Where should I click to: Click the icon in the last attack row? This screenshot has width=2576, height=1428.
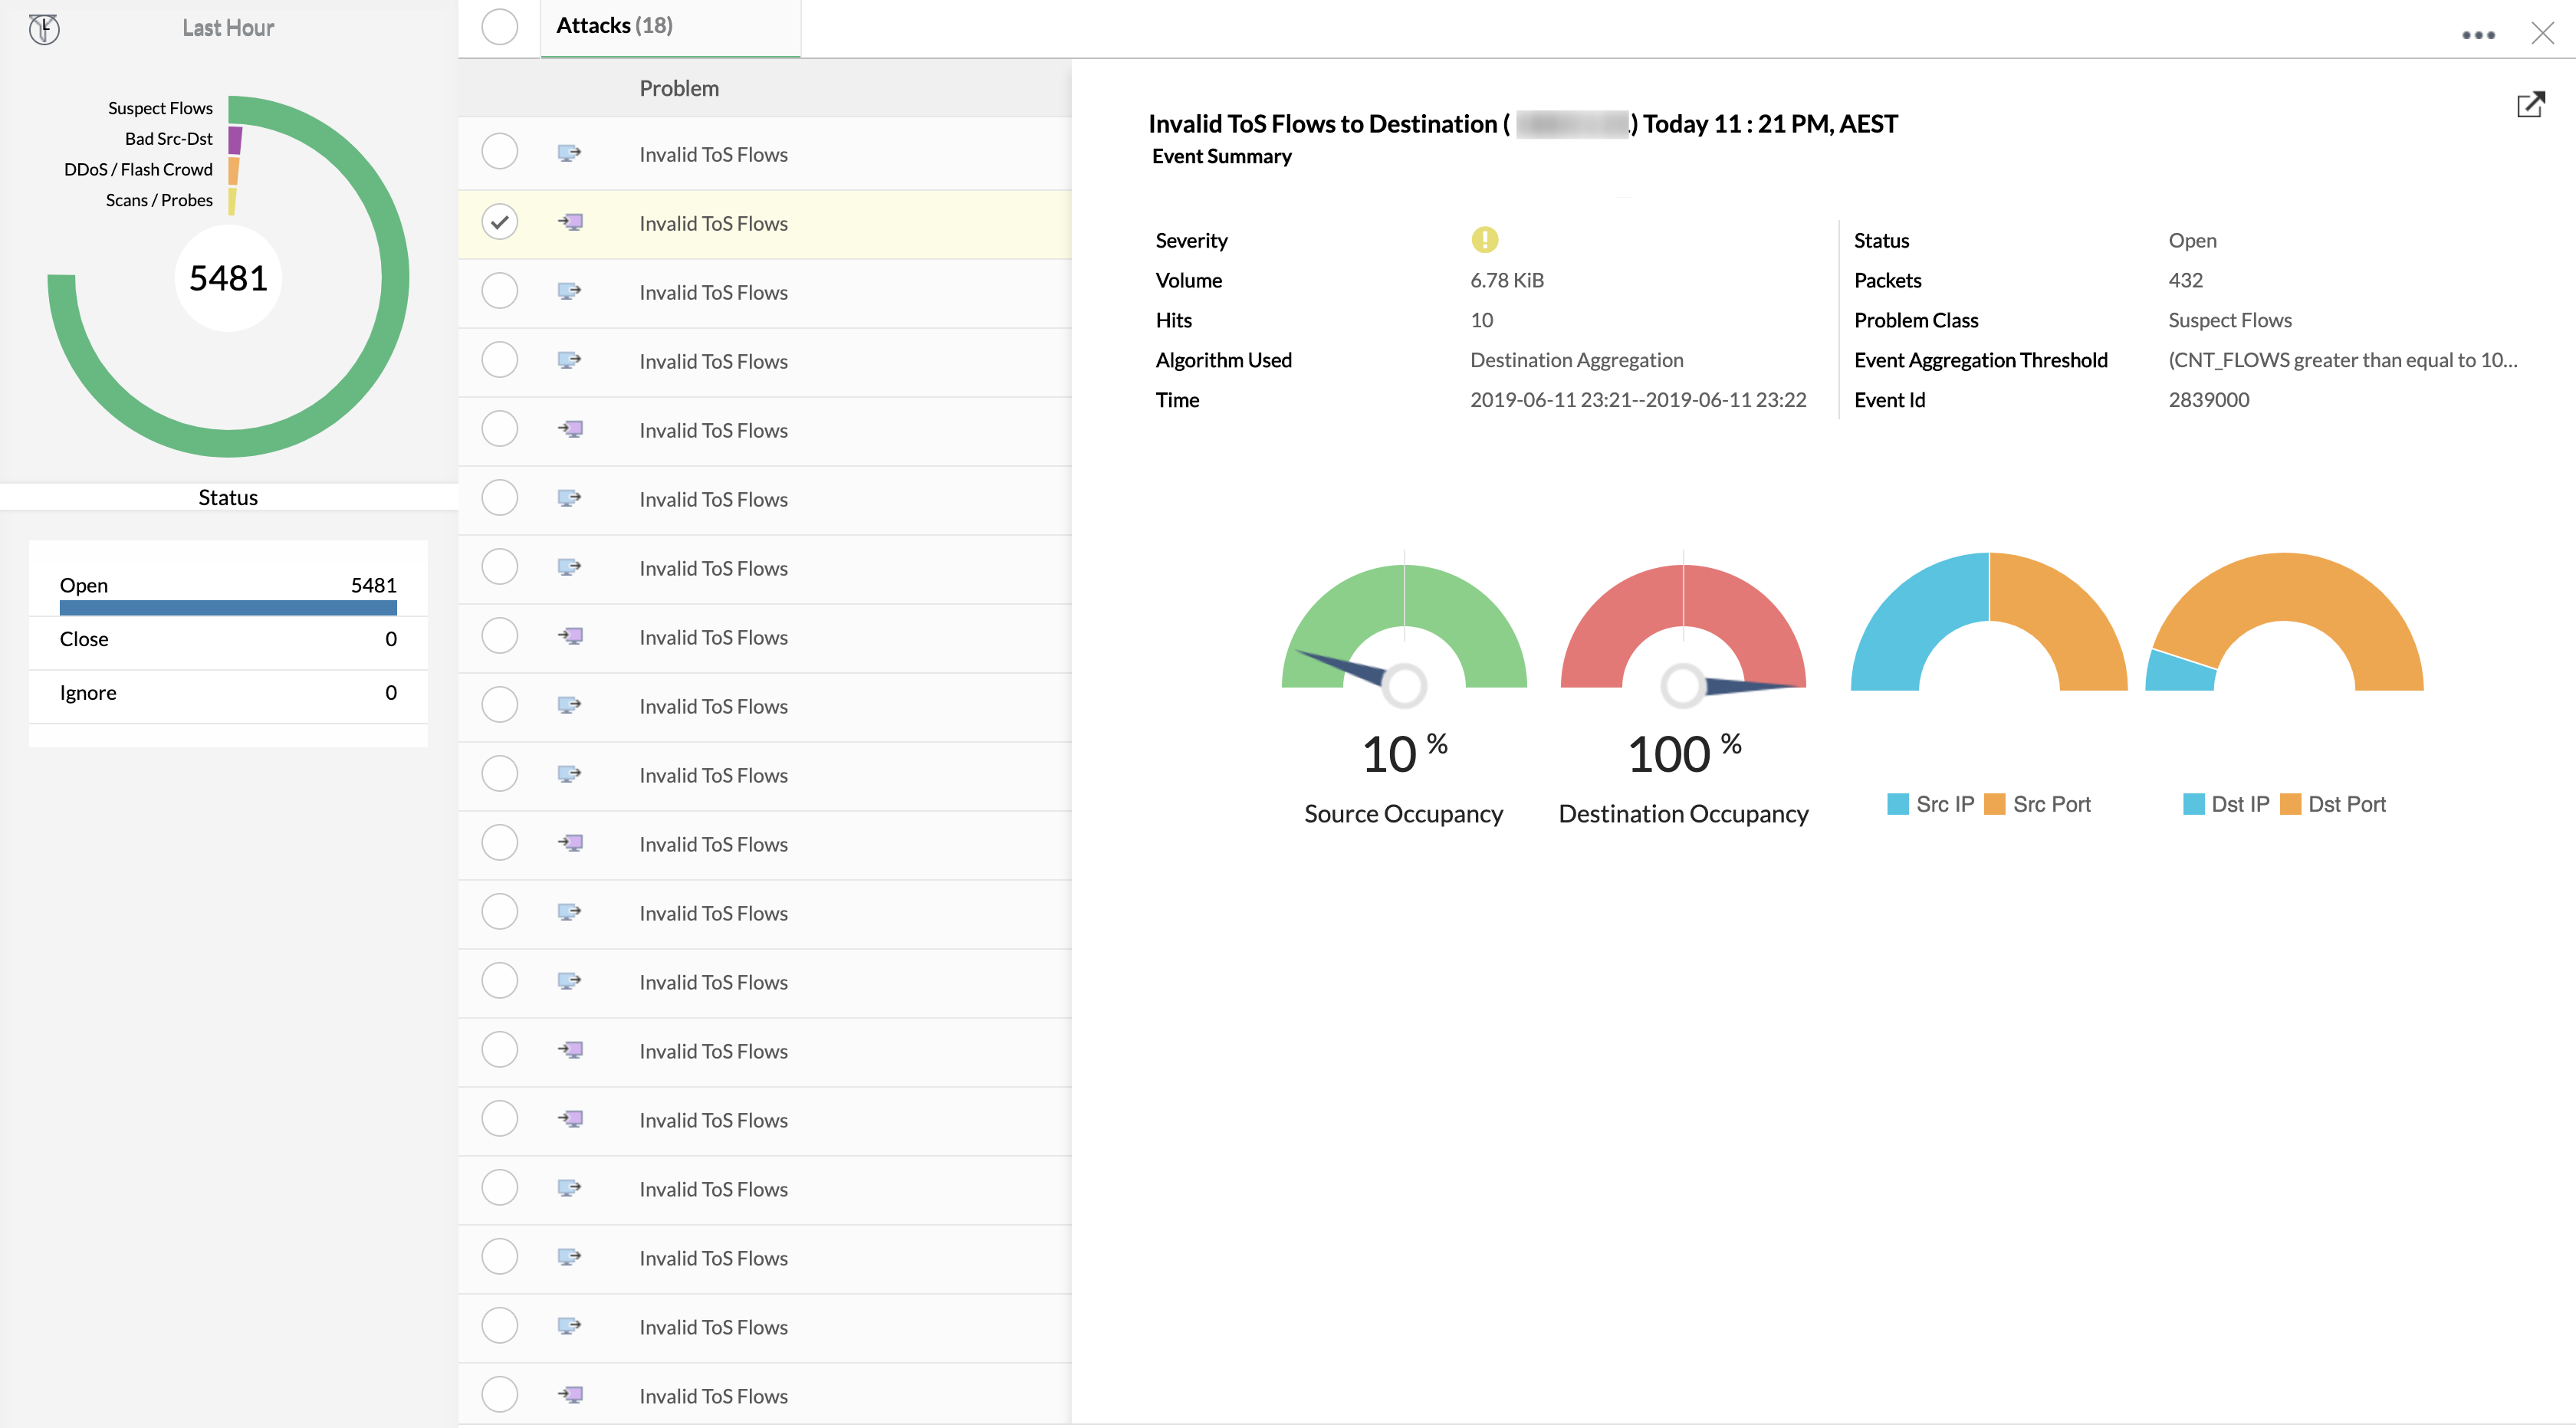click(x=570, y=1395)
